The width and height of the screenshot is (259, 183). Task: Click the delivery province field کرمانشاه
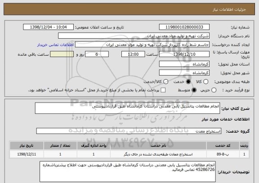point(184,64)
